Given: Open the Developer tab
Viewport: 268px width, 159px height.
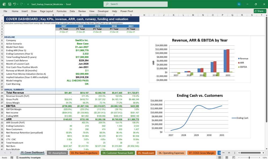Looking at the screenshot, I should [x=103, y=11].
